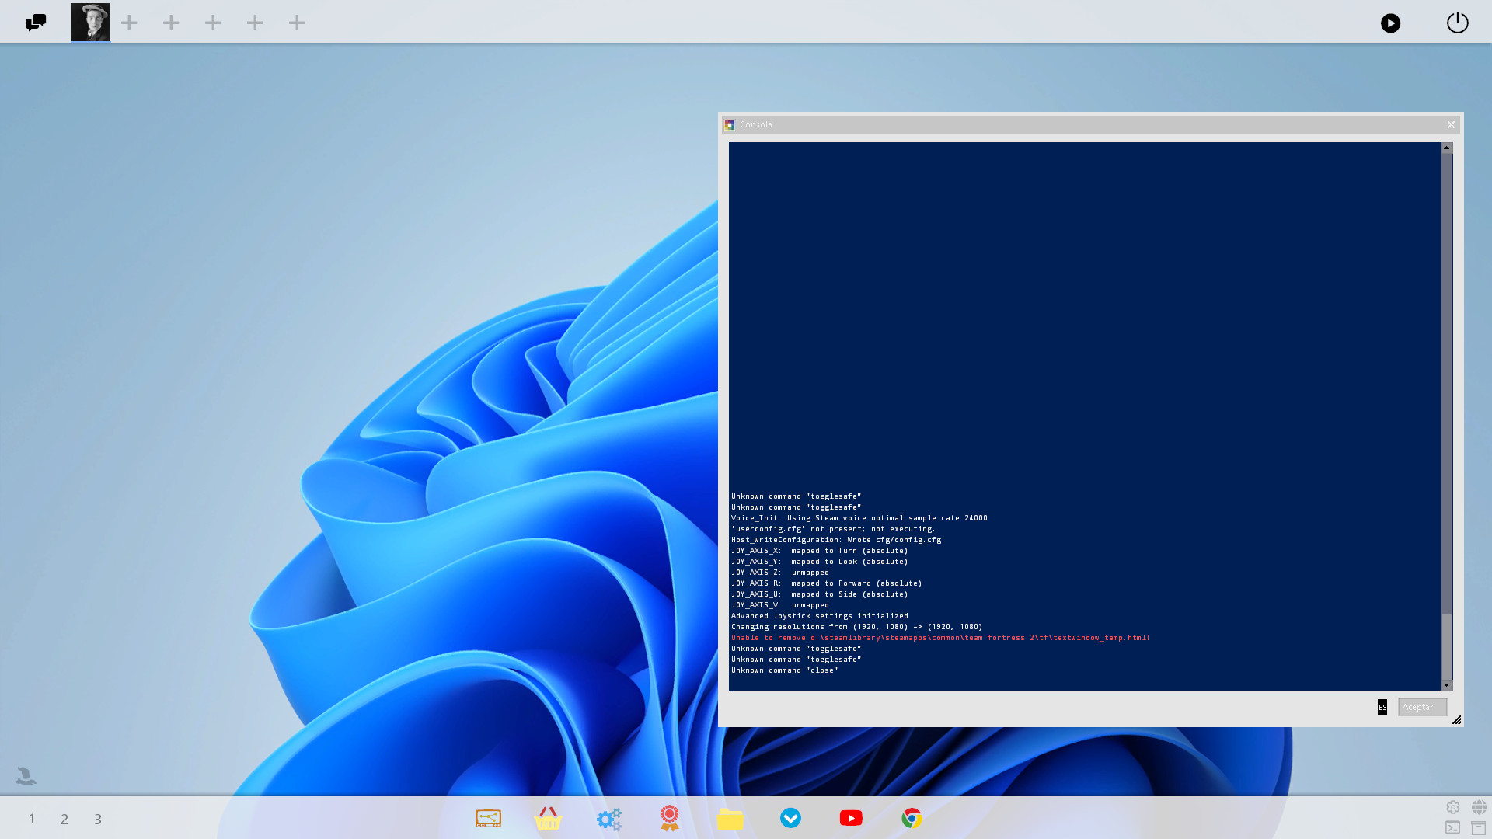Open the small gear icon in bottom corner
The height and width of the screenshot is (839, 1492).
pos(1452,807)
